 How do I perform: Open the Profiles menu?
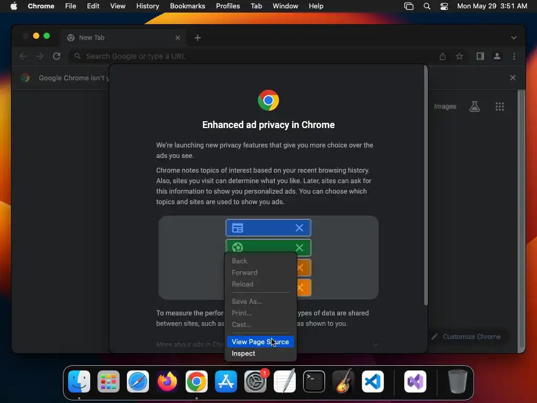coord(228,6)
